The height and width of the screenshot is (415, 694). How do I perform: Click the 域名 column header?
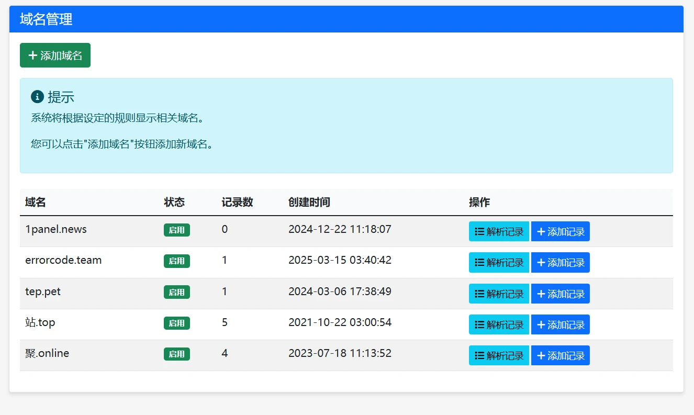36,203
